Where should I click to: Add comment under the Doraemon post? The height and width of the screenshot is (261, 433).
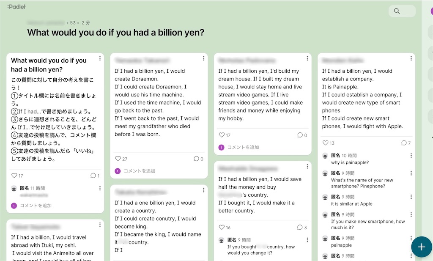click(x=139, y=171)
